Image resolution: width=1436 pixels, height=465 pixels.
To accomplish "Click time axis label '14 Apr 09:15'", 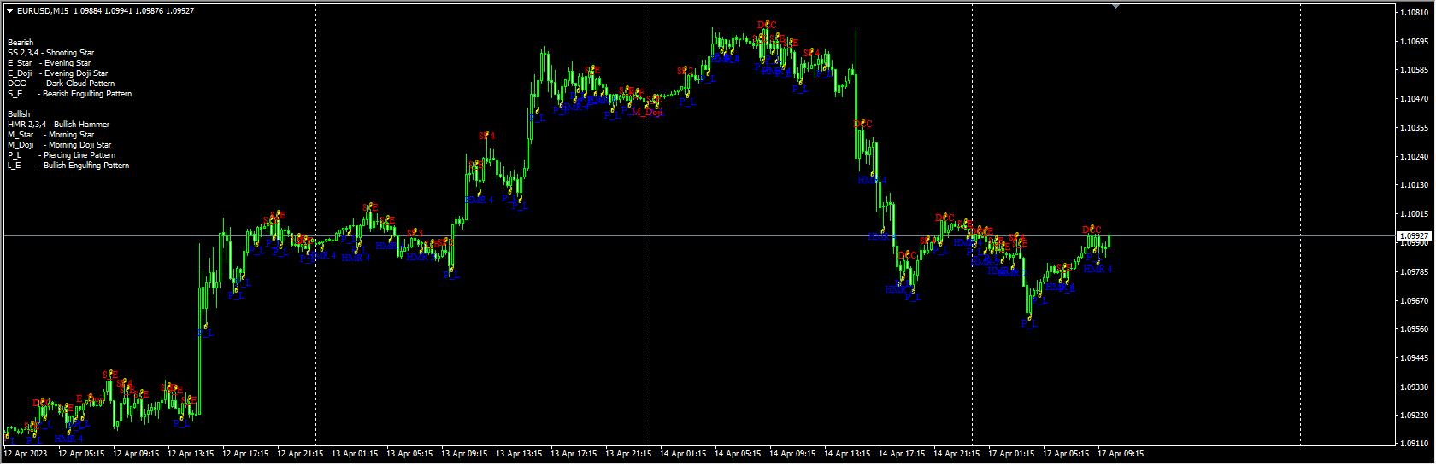I will point(792,454).
